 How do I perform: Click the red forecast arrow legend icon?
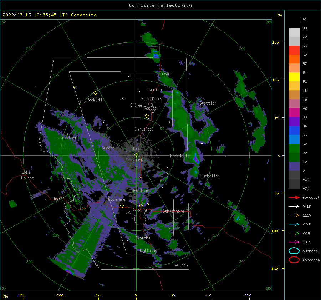coord(294,197)
